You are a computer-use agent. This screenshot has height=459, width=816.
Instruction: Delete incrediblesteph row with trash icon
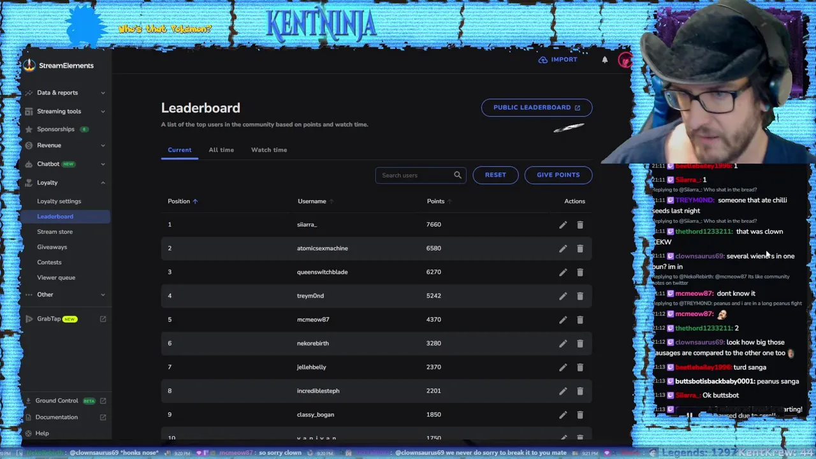pyautogui.click(x=580, y=391)
